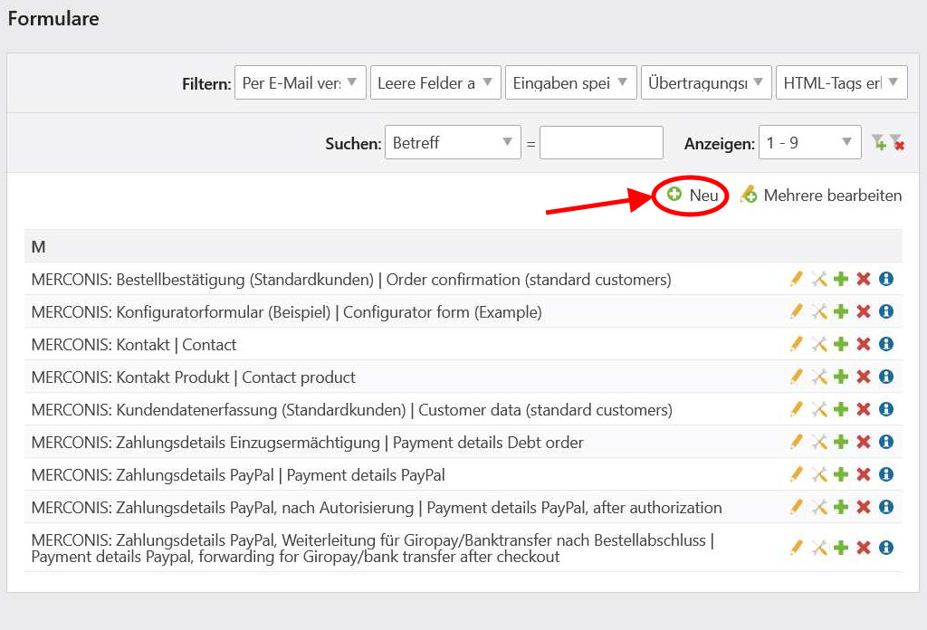Open 'Leere Felder a' filter dropdown

[435, 82]
